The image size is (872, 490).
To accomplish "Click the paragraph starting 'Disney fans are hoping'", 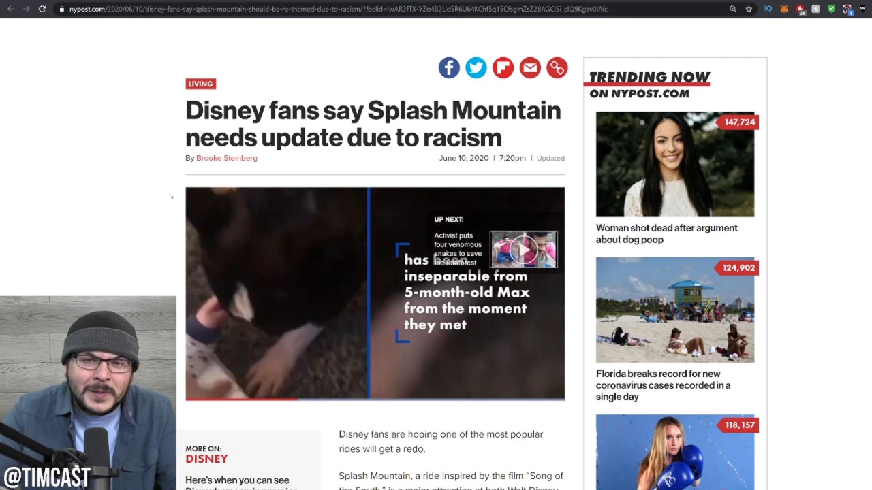I will coord(441,441).
